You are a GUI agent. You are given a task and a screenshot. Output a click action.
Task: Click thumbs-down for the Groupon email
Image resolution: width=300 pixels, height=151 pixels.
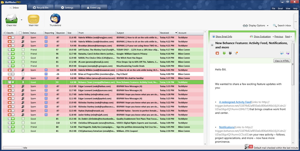tap(9, 66)
